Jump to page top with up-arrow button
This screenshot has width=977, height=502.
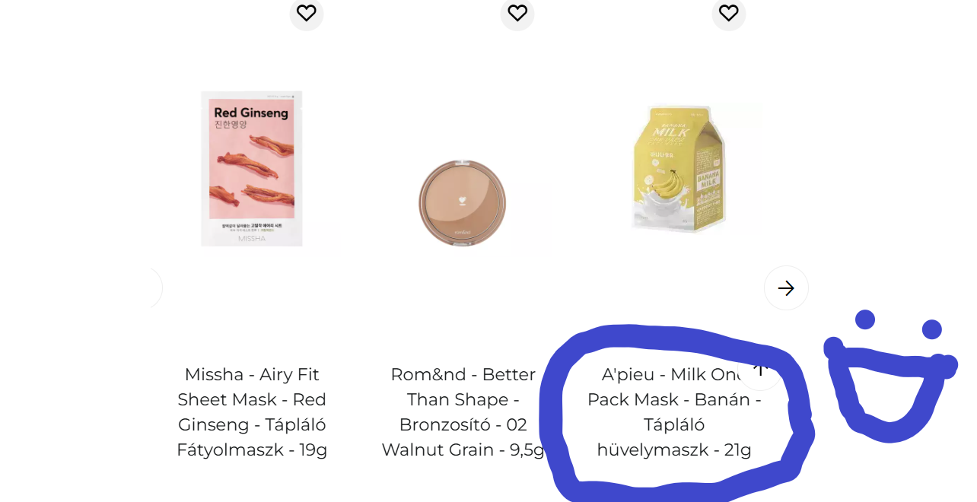coord(759,369)
